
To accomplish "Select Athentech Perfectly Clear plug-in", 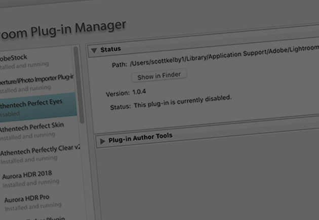I will coord(39,154).
